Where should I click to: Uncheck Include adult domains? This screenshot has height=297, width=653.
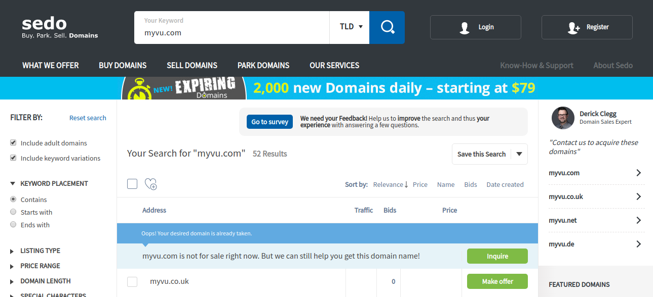coord(14,143)
